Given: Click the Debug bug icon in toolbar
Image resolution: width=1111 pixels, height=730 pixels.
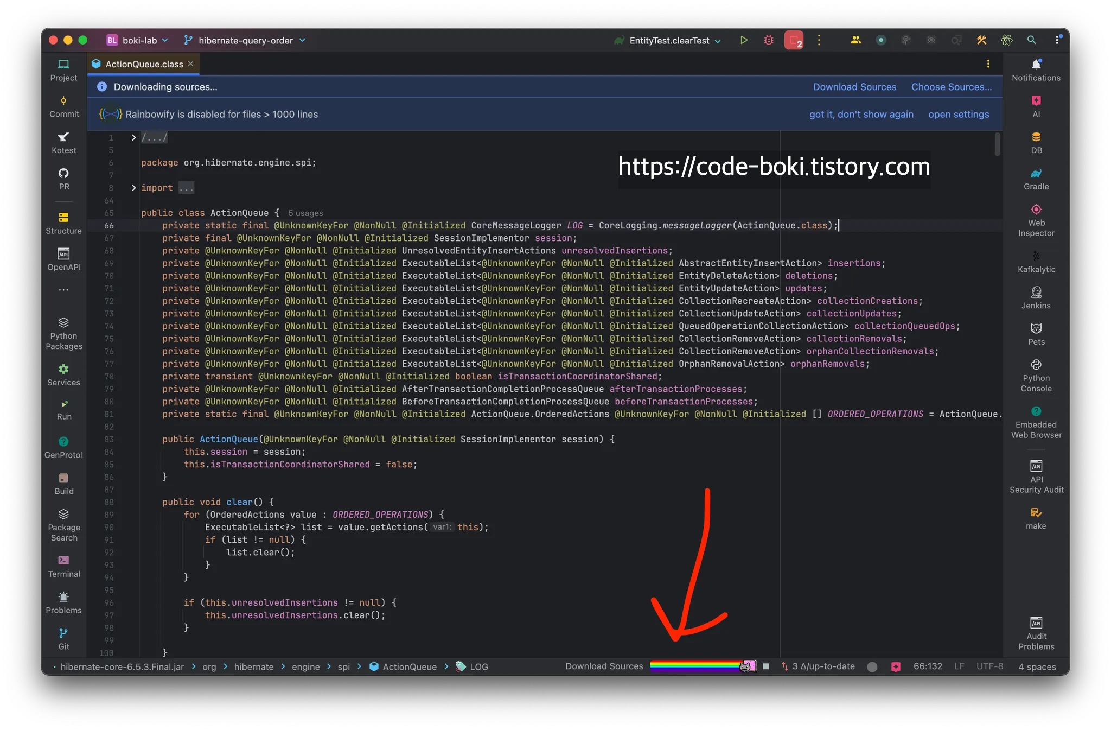Looking at the screenshot, I should pos(768,40).
